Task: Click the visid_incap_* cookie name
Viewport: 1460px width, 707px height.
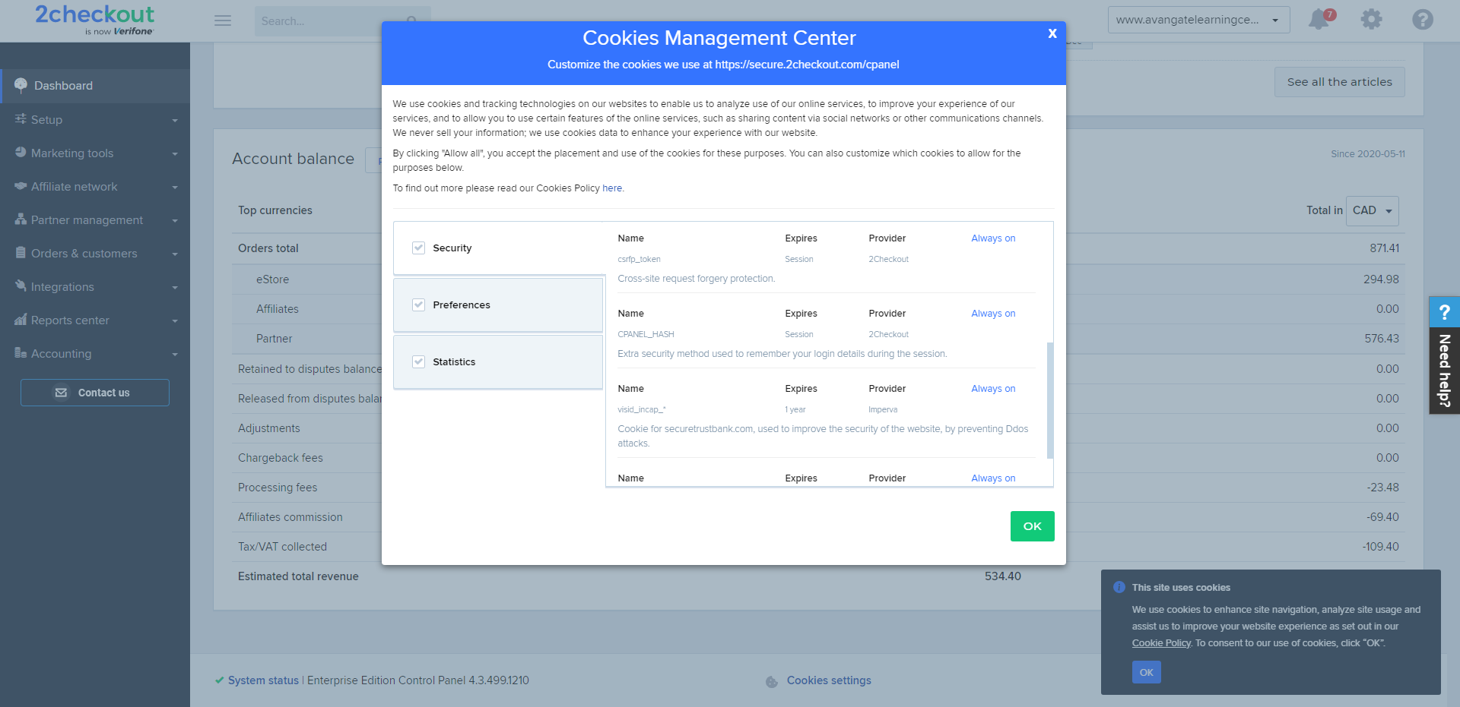Action: click(x=641, y=409)
